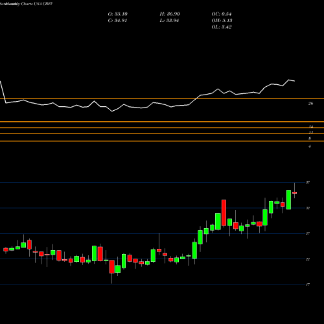Click the tall red candlestick peaking above 32
This screenshot has height=324, width=324.
(224, 213)
